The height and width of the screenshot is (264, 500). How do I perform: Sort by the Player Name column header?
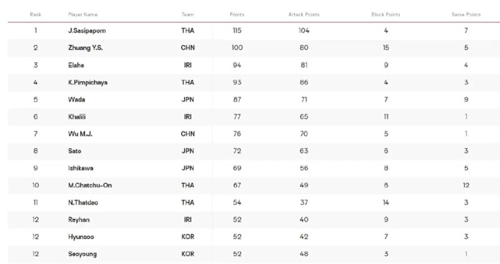click(x=82, y=14)
